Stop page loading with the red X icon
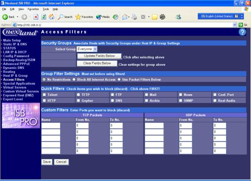 [x=36, y=17]
